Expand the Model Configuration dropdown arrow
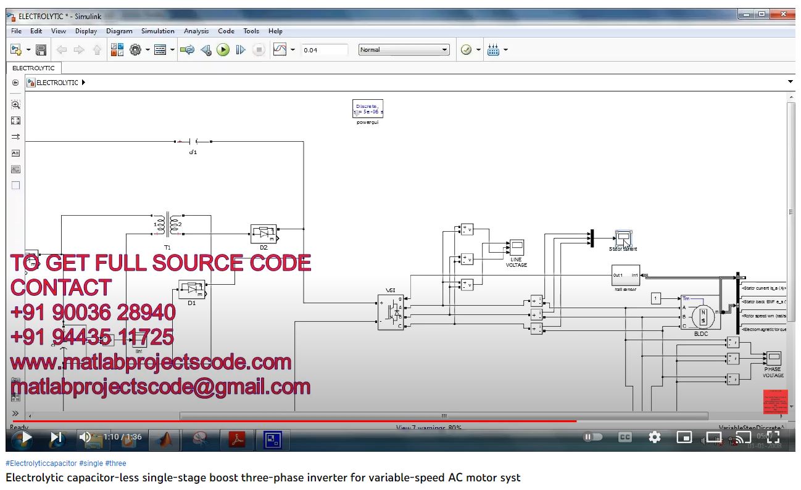This screenshot has width=801, height=490. (x=147, y=50)
